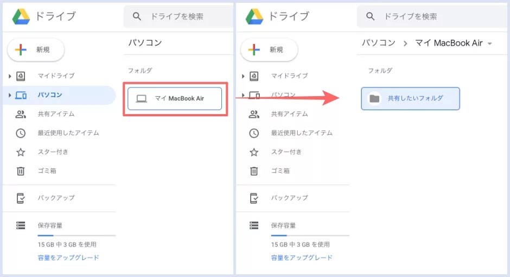
Task: Open スター付き star icon in right sidebar
Action: tap(254, 152)
